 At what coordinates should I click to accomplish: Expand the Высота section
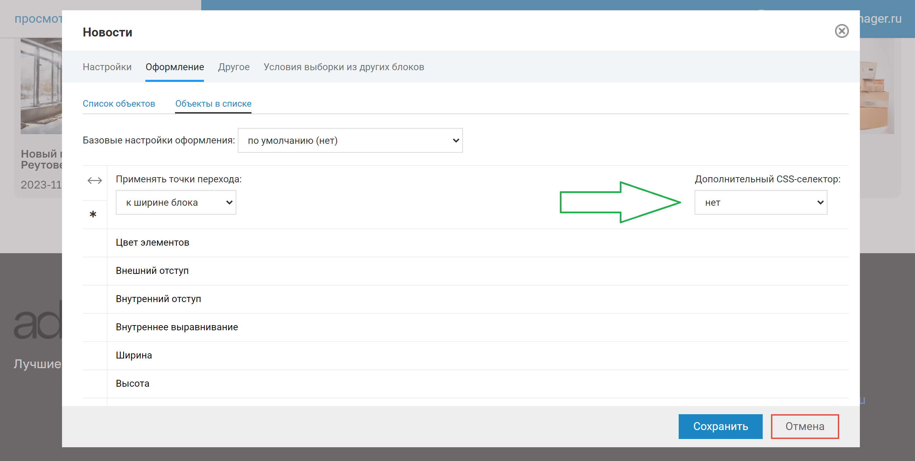tap(133, 383)
